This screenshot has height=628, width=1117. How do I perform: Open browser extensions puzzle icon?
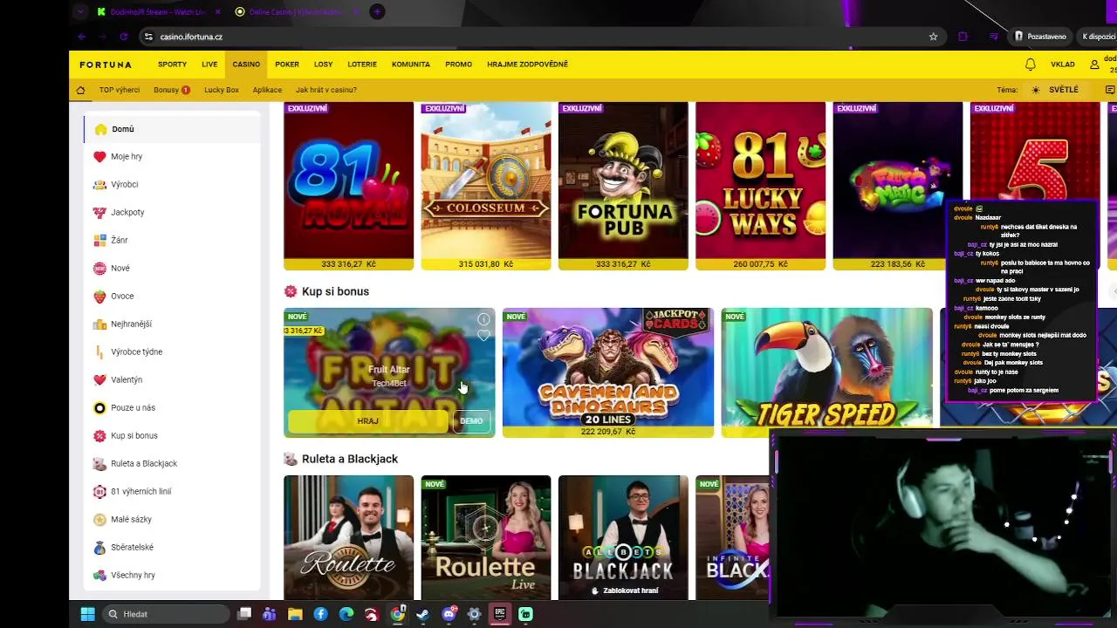tap(963, 37)
